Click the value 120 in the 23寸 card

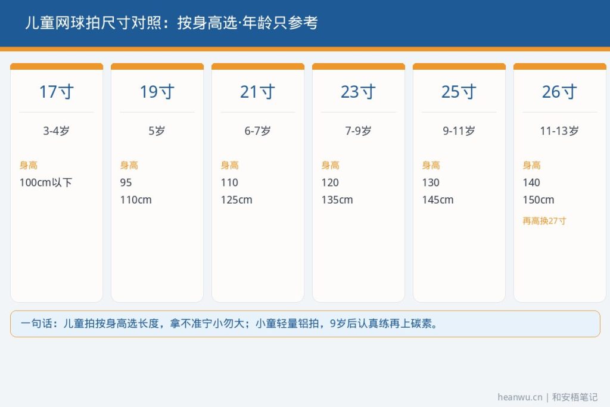click(330, 182)
